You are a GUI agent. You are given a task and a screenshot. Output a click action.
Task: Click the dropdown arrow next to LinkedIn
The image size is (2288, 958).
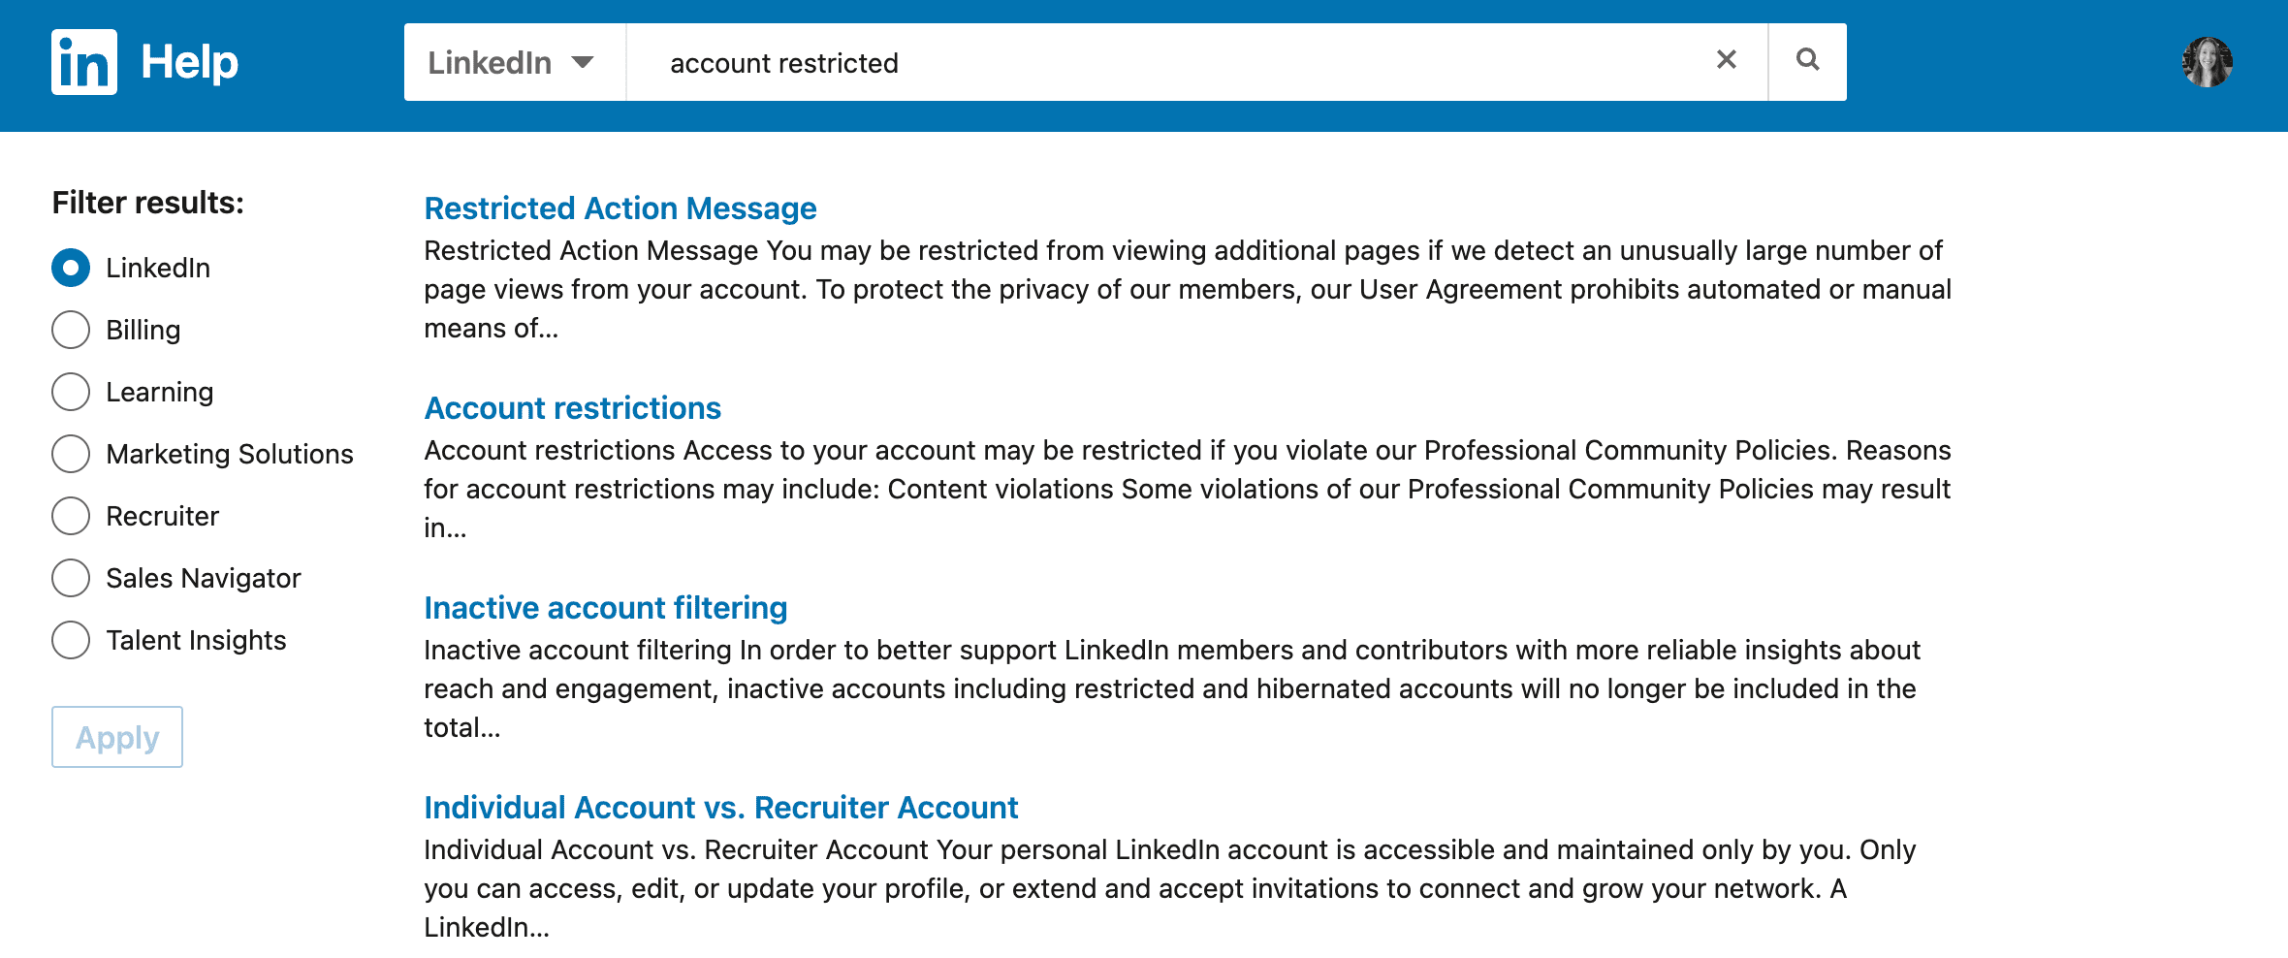pos(583,63)
